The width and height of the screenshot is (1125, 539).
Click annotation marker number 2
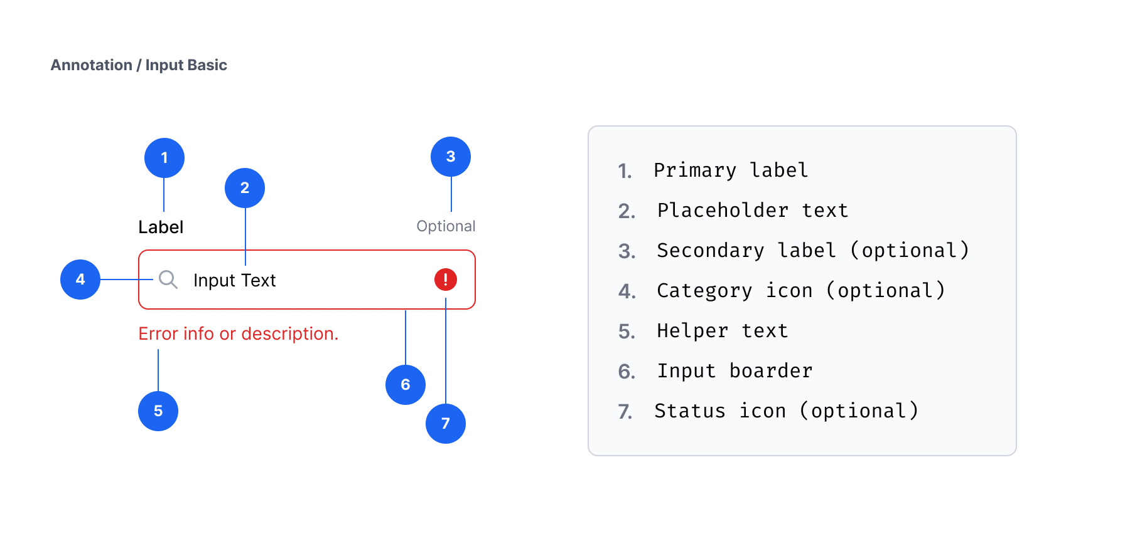coord(245,188)
